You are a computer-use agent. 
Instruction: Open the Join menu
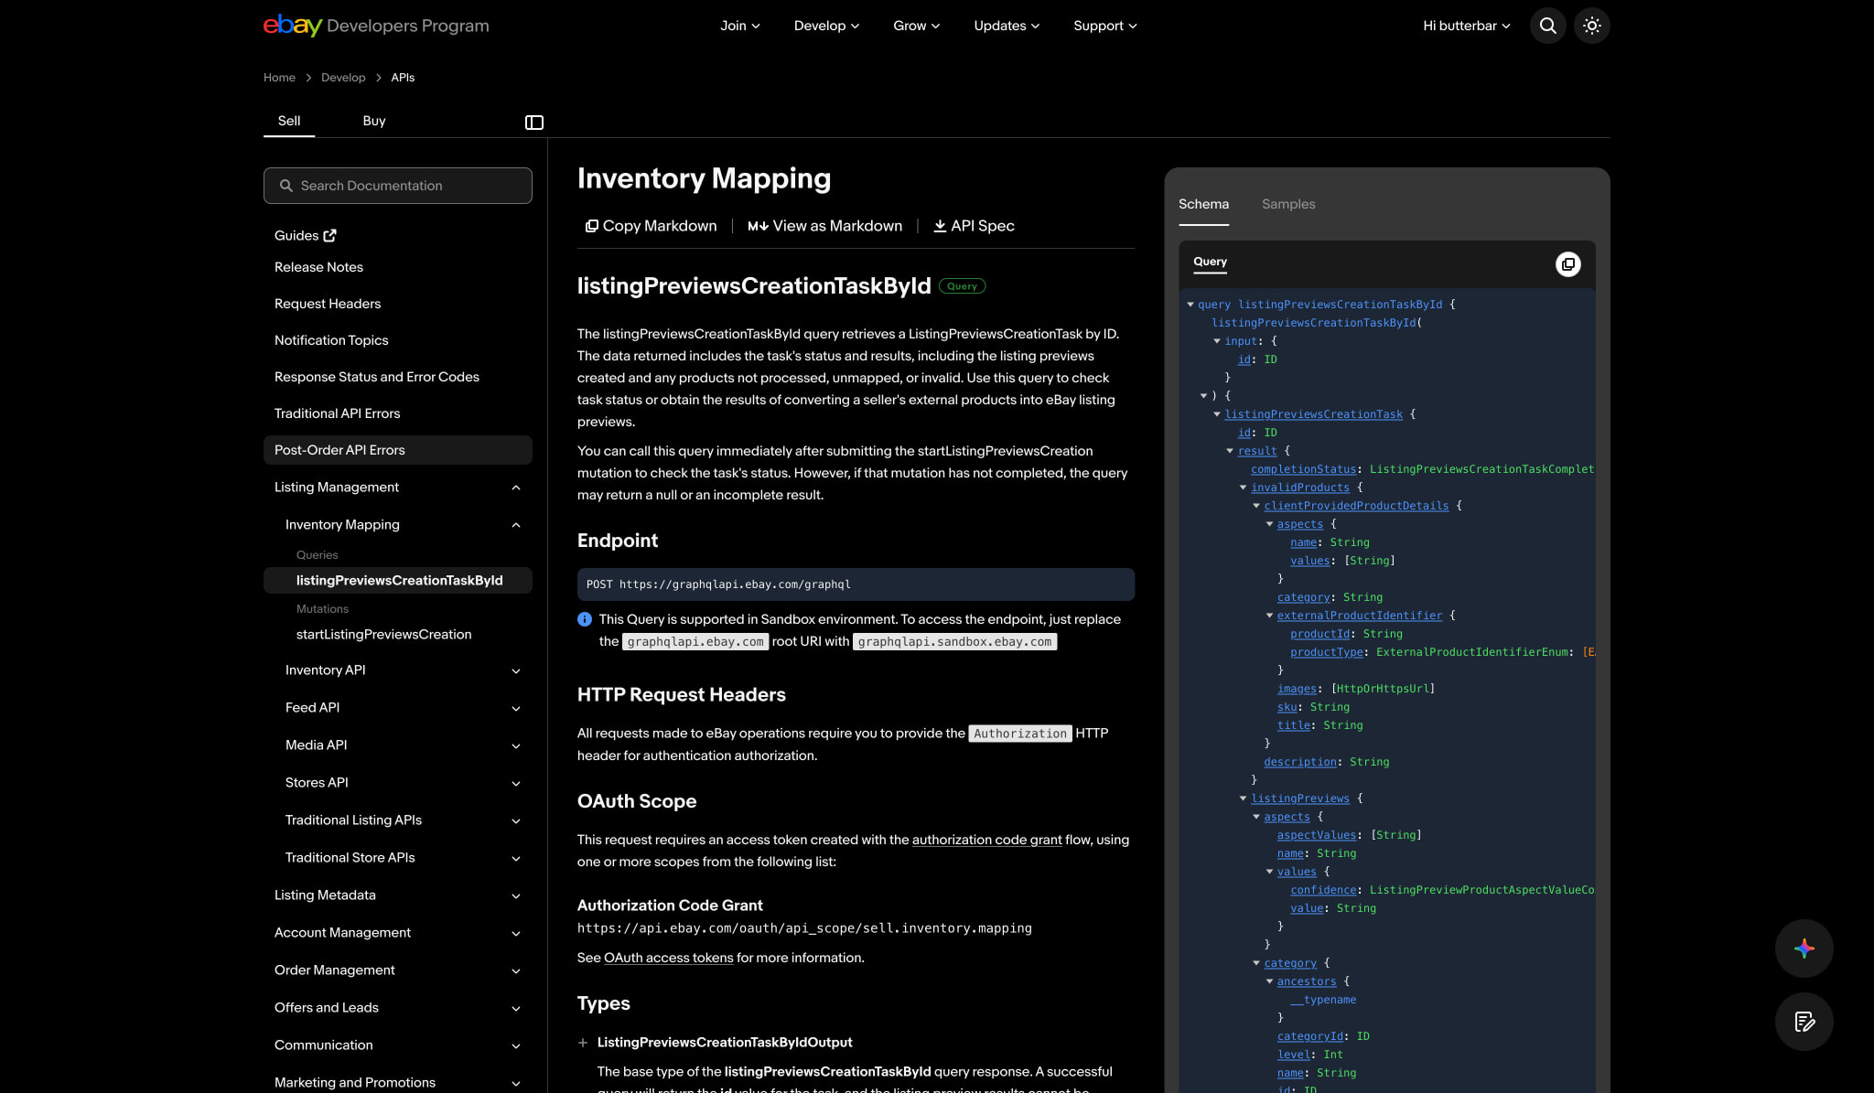coord(740,26)
